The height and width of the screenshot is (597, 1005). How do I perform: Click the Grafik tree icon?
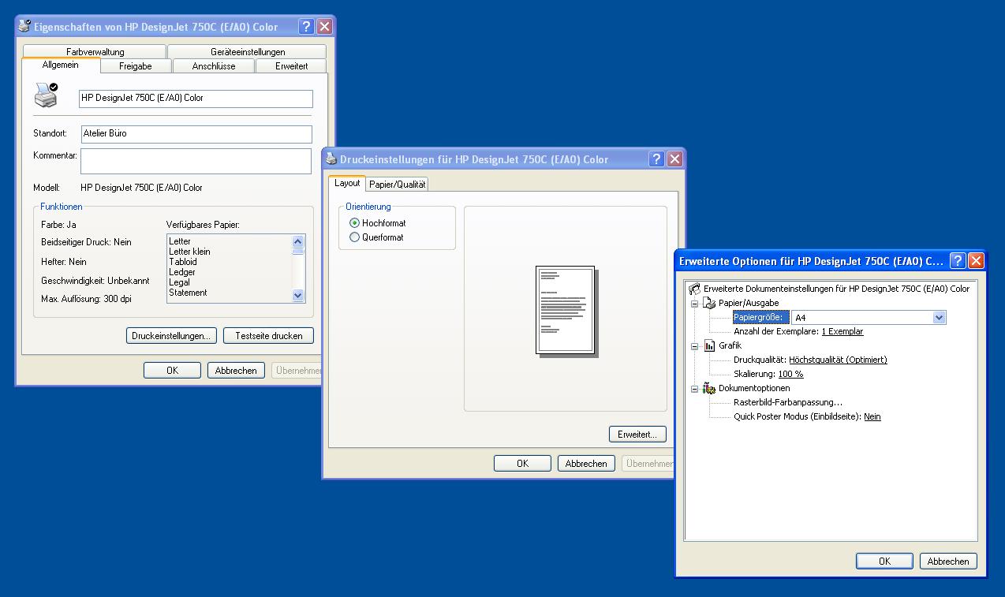pos(710,345)
